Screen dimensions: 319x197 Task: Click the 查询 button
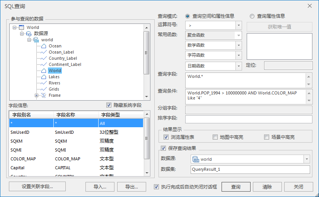click(236, 187)
